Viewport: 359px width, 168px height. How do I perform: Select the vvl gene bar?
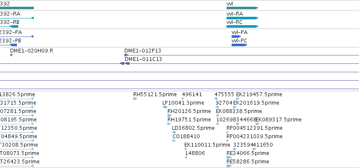click(x=242, y=8)
